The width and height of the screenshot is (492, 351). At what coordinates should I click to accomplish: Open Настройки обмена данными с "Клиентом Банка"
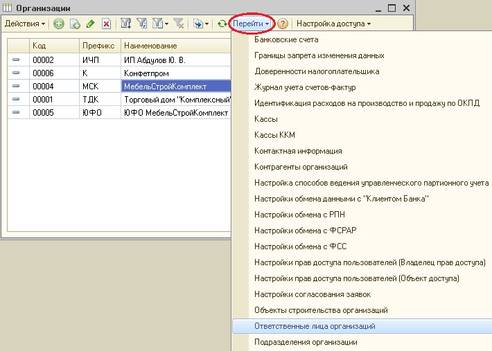(x=362, y=199)
